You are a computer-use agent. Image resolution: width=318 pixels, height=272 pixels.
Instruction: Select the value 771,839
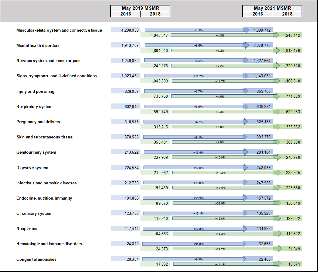coord(293,96)
